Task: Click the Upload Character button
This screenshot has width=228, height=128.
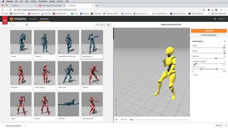Action: [x=209, y=35]
